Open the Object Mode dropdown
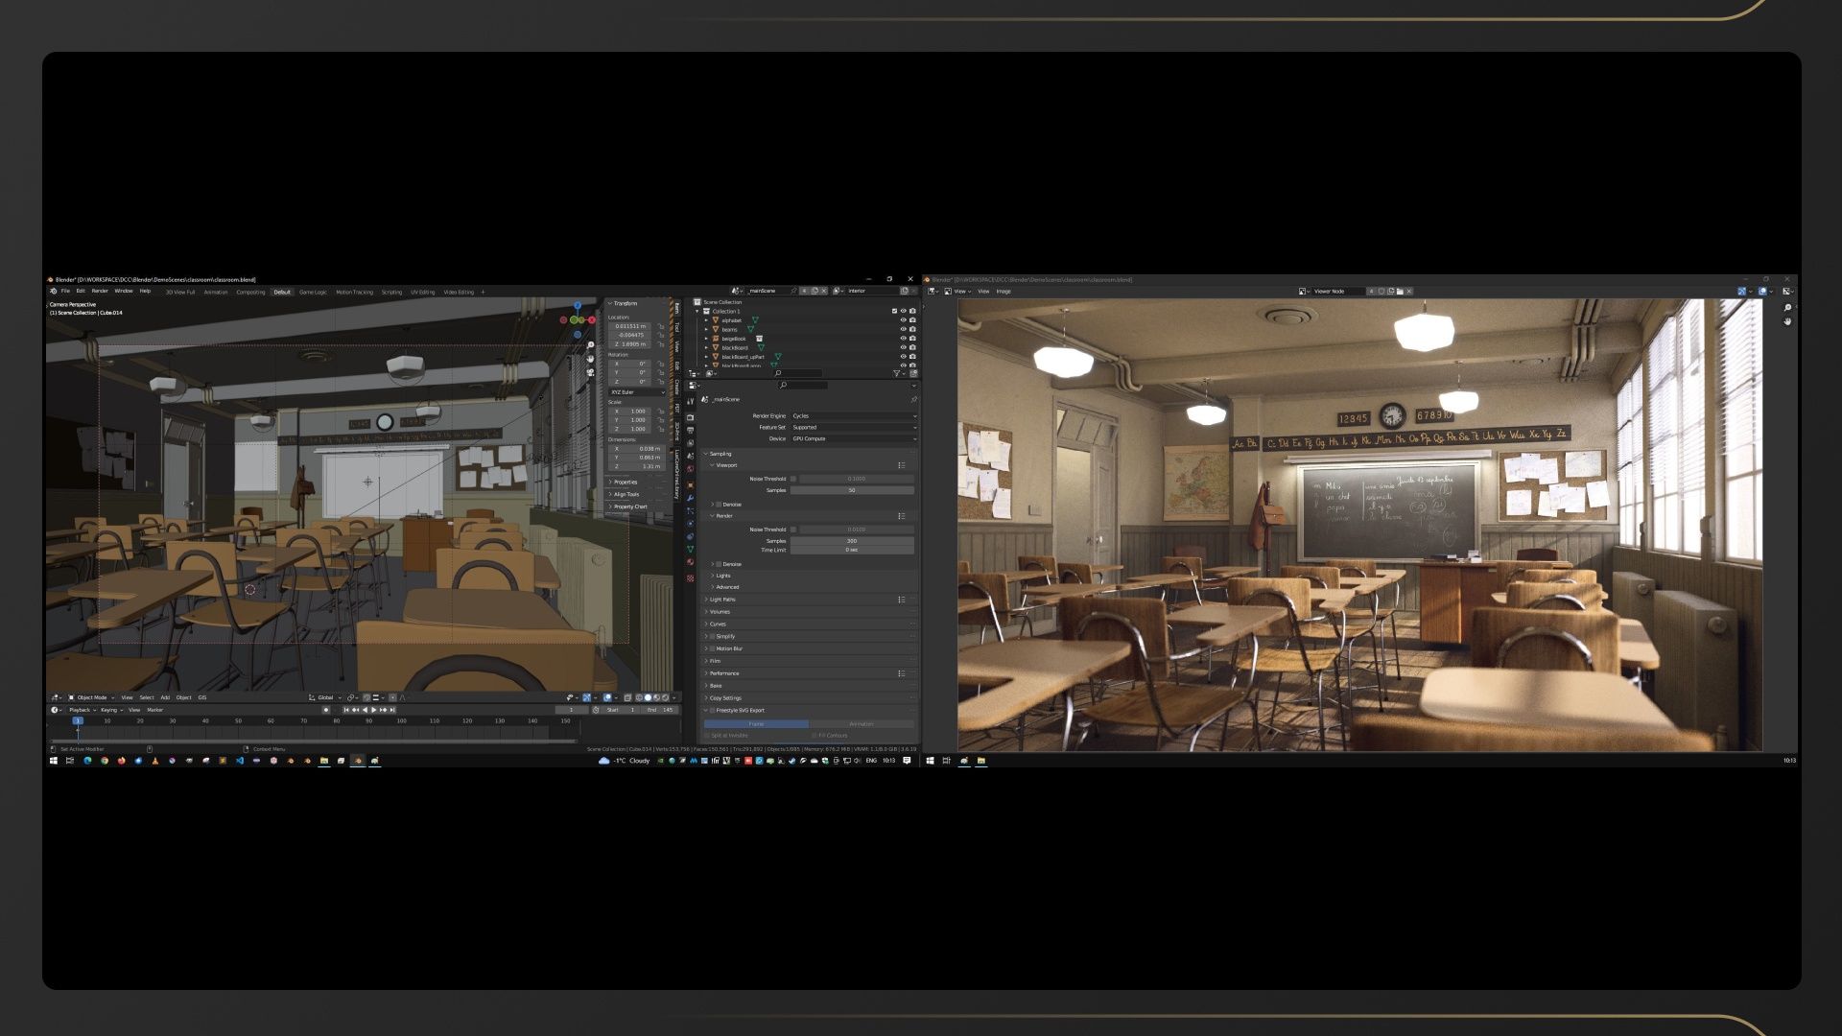The width and height of the screenshot is (1842, 1036). (x=91, y=697)
